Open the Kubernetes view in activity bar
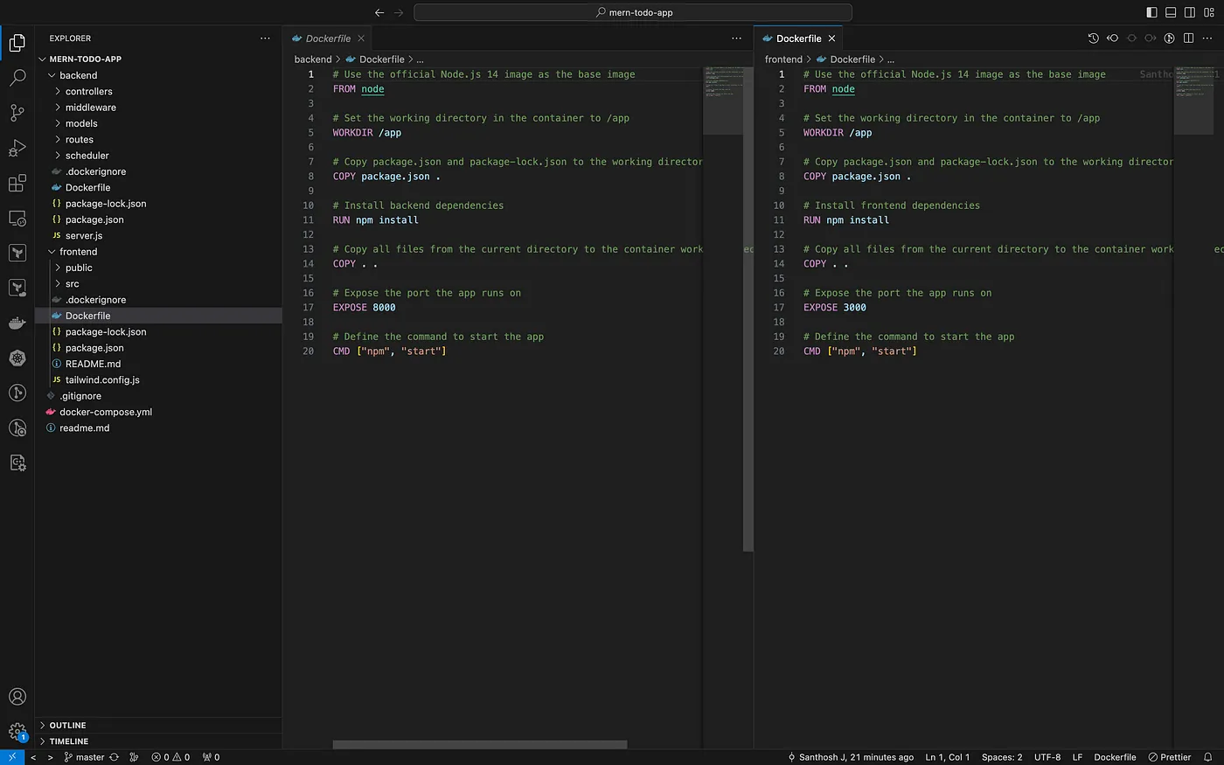Viewport: 1224px width, 765px height. click(x=17, y=358)
